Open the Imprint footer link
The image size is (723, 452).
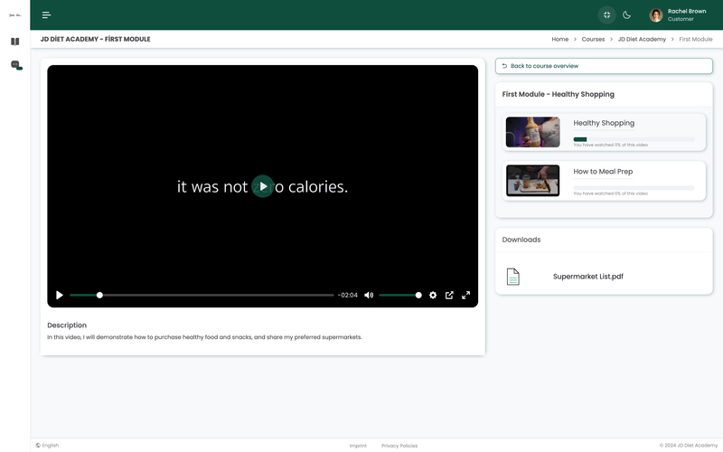(x=358, y=446)
